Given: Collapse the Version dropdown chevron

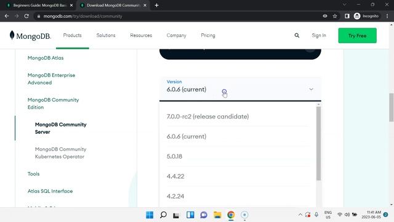Looking at the screenshot, I should (x=311, y=89).
